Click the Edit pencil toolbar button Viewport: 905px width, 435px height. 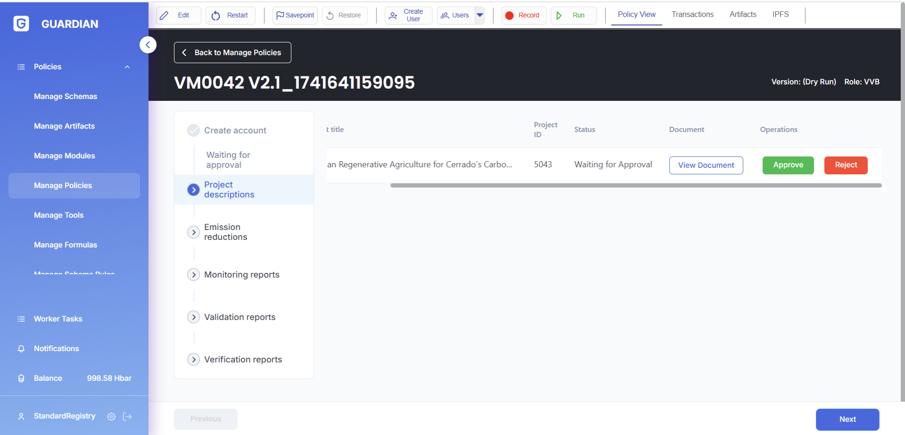(x=178, y=16)
